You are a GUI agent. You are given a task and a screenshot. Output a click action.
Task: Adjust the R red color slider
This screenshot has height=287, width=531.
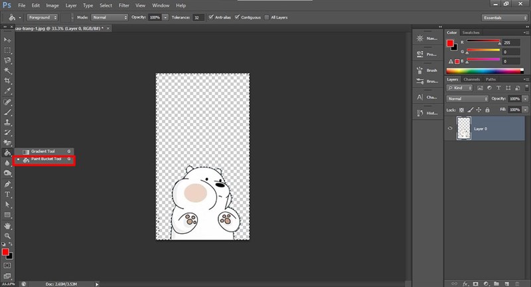point(483,42)
